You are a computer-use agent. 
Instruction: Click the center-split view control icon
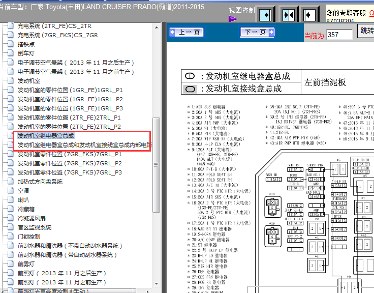click(x=288, y=15)
